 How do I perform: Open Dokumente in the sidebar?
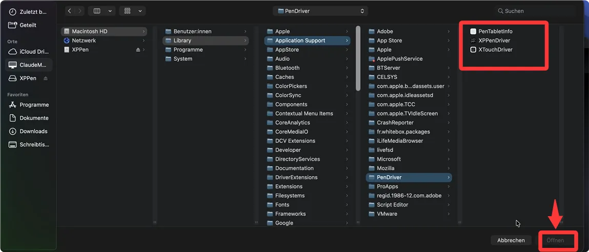(29, 118)
